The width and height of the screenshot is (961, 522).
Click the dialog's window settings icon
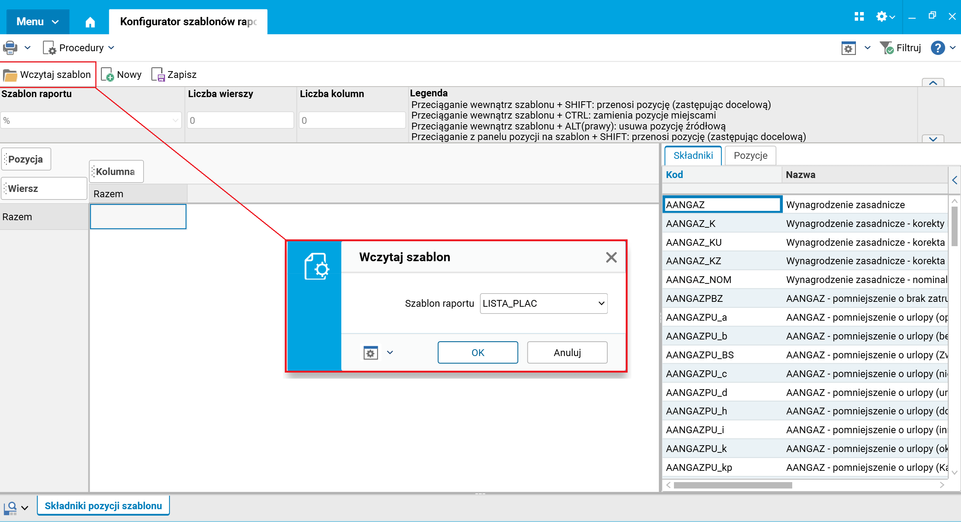[371, 353]
